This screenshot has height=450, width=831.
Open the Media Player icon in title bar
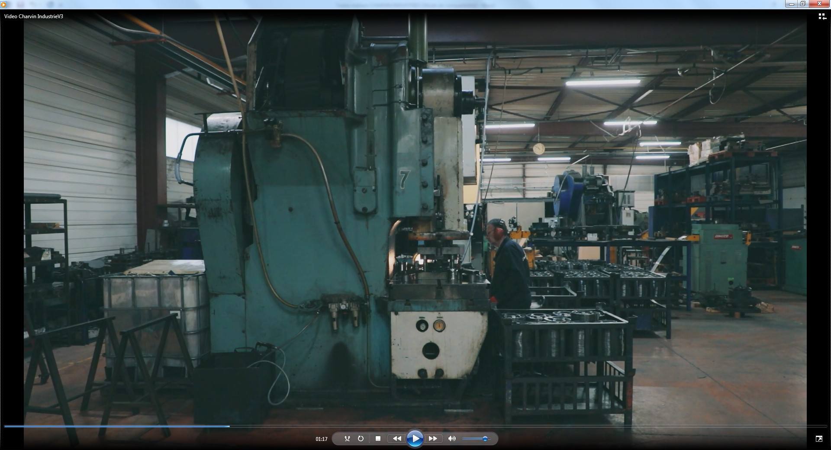(x=4, y=4)
